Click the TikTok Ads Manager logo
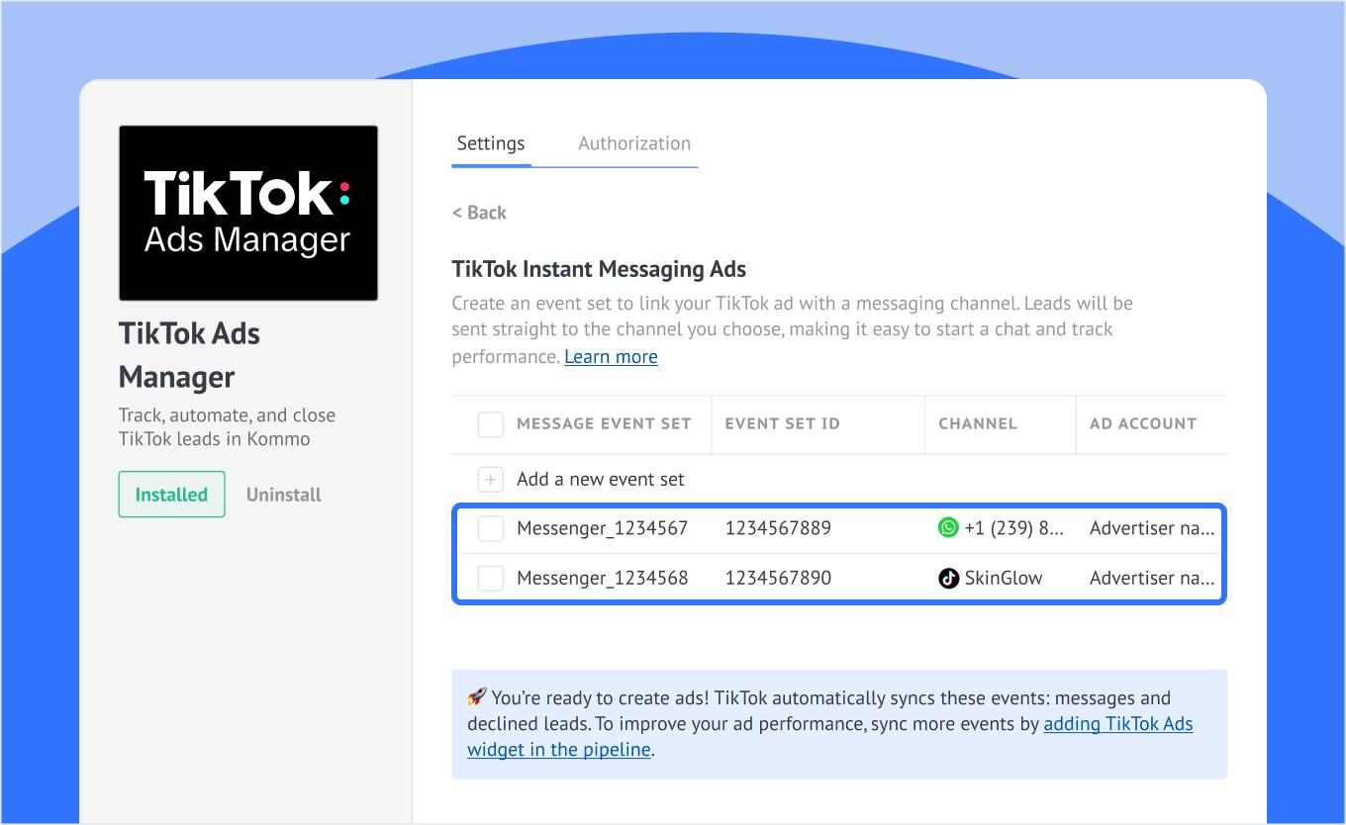The image size is (1346, 825). (x=248, y=213)
